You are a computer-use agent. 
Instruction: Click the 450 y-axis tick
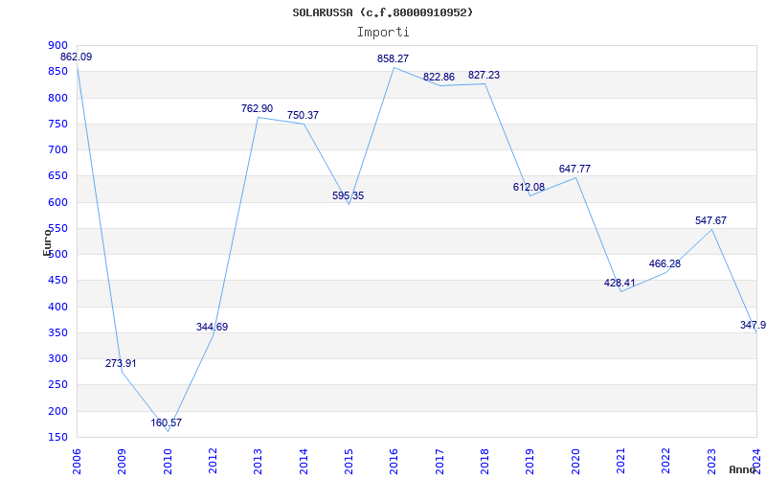pyautogui.click(x=57, y=281)
